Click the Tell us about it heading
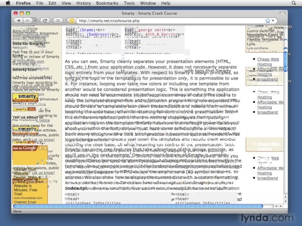The image size is (302, 226). (28, 117)
